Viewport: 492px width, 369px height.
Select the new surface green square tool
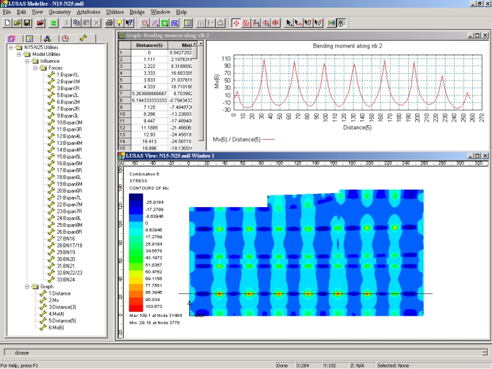coord(164,23)
